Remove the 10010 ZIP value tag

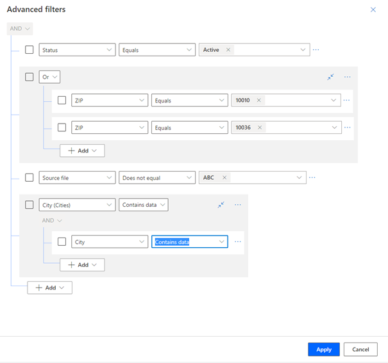258,101
